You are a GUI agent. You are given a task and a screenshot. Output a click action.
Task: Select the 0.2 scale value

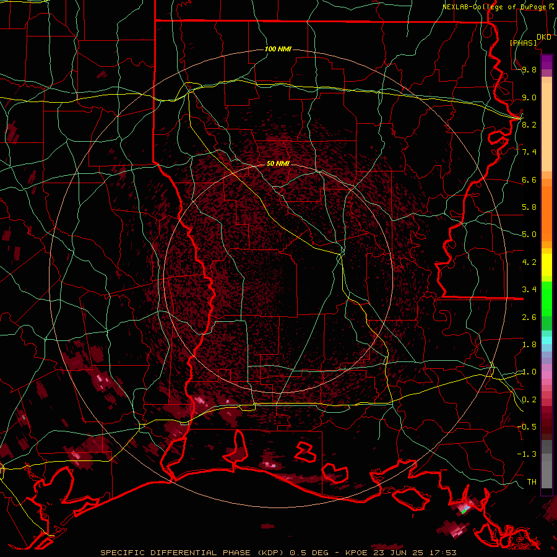pyautogui.click(x=529, y=399)
